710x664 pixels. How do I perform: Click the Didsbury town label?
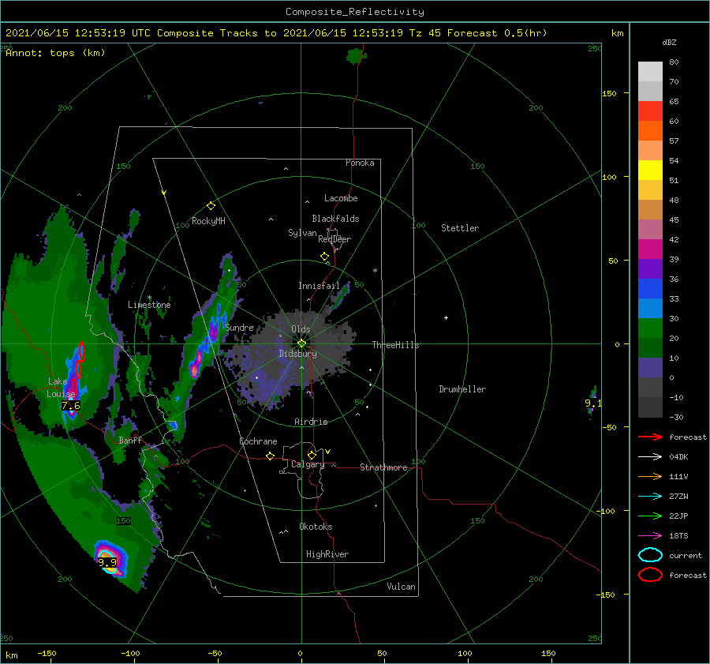pyautogui.click(x=297, y=354)
